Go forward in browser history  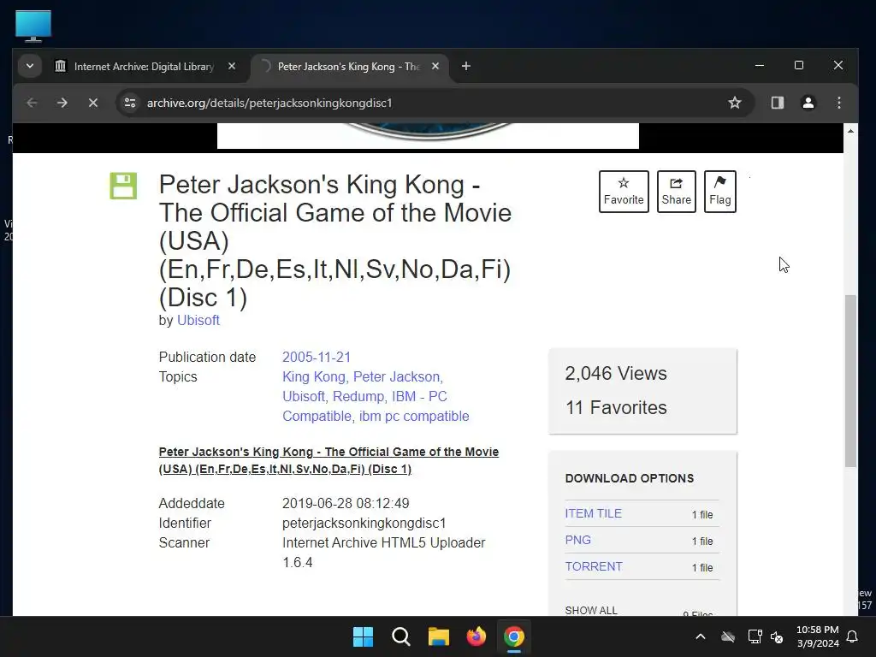click(62, 103)
